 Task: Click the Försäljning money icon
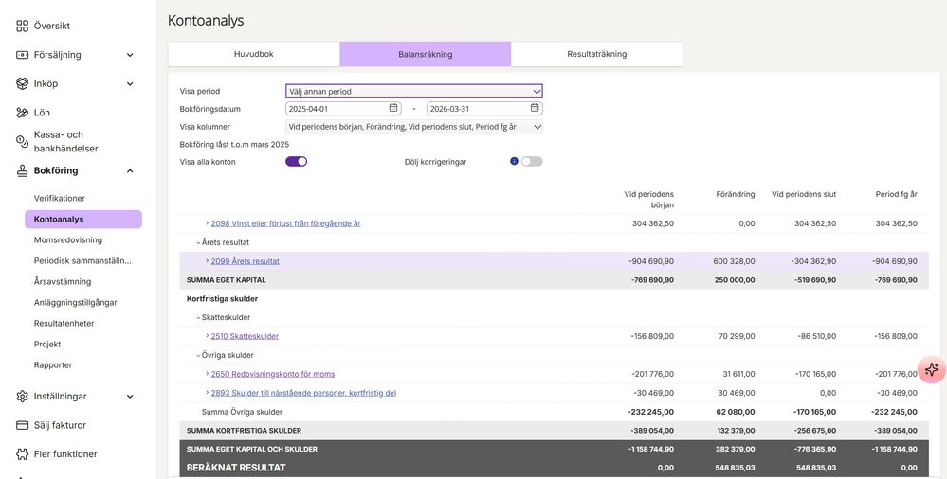(23, 55)
